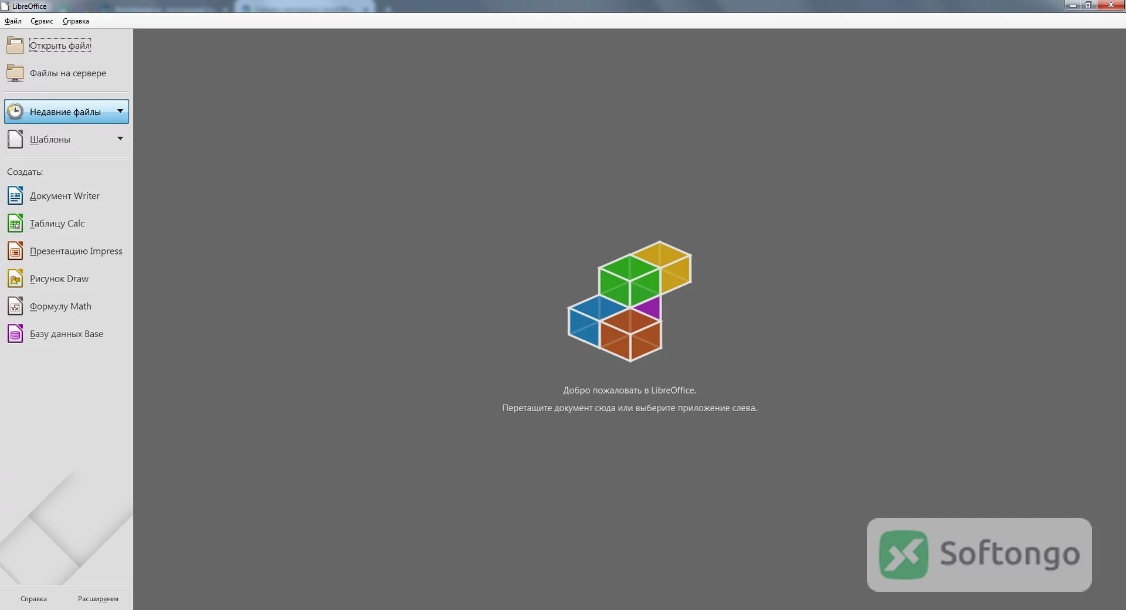Image resolution: width=1126 pixels, height=610 pixels.
Task: Open the Сервис menu
Action: coord(42,21)
